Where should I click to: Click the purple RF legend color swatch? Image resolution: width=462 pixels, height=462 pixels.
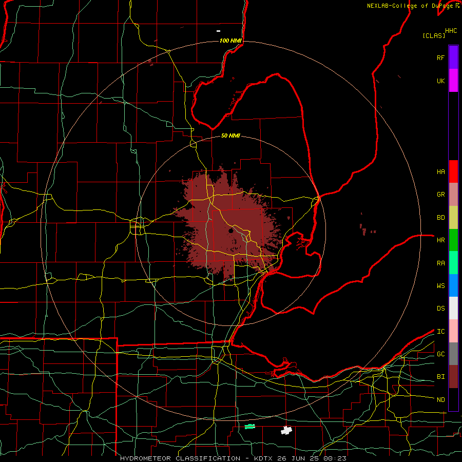click(453, 57)
